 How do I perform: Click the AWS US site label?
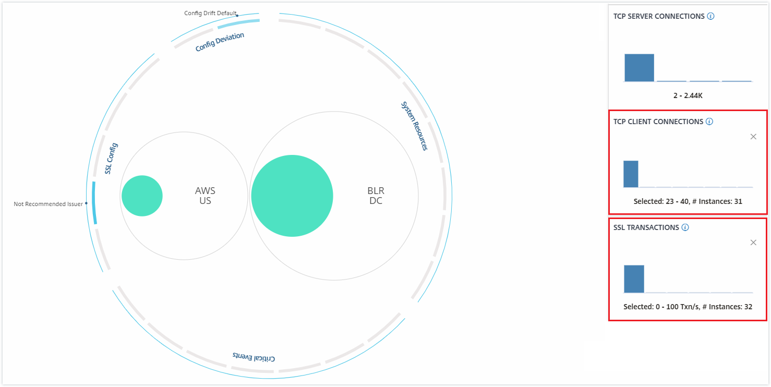(205, 196)
